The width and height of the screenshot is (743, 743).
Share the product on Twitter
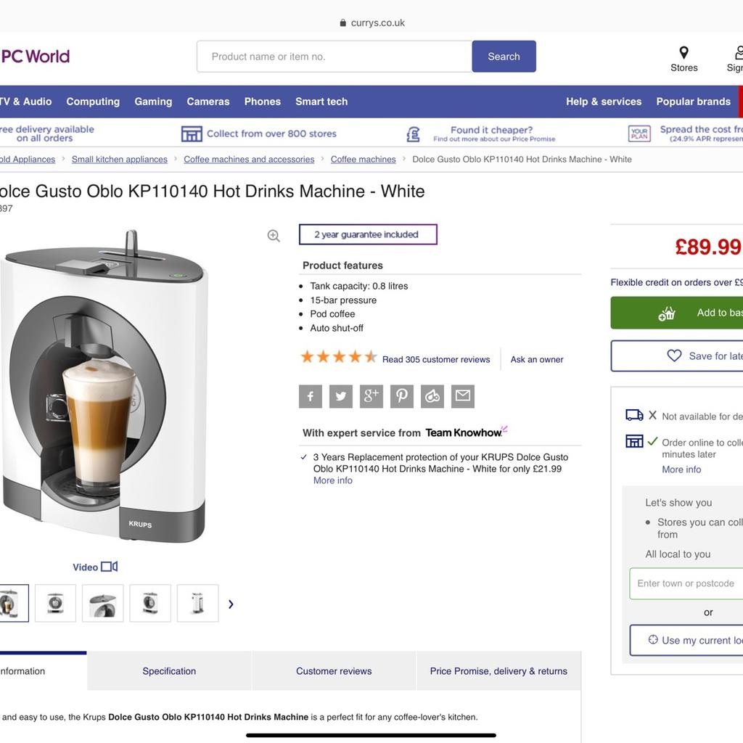coord(340,396)
